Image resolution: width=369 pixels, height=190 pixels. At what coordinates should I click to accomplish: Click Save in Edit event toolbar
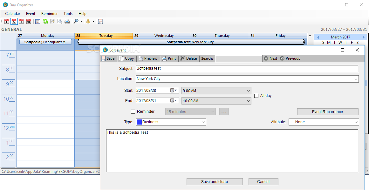tap(108, 58)
